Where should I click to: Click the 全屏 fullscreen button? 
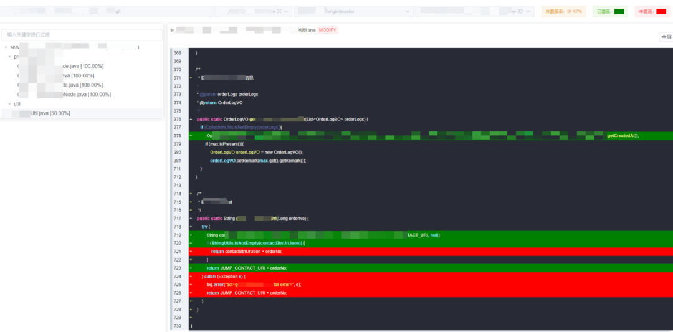666,37
